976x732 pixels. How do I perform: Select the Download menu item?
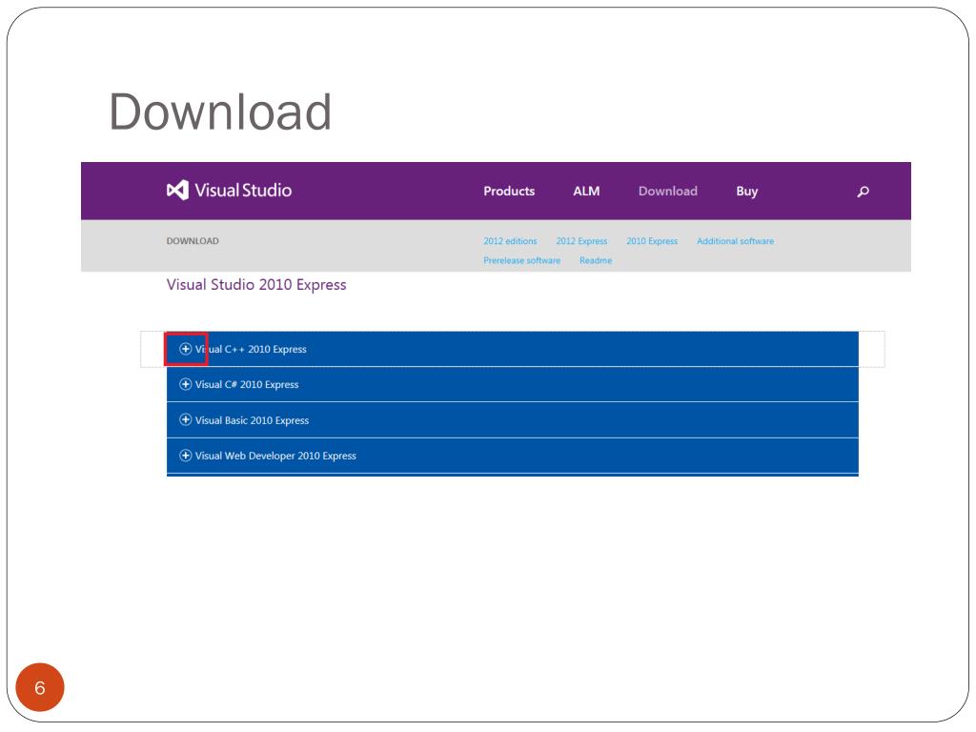click(668, 191)
